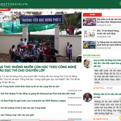Open the cầu Thăng Long article link
Viewport: 121px width, 121px height.
(17, 115)
